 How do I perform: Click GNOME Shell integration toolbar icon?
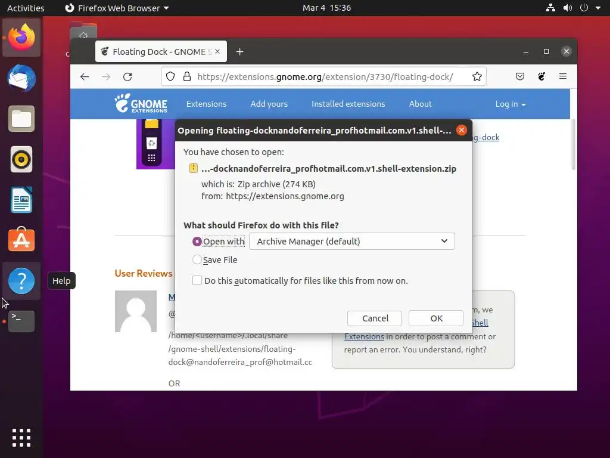541,76
